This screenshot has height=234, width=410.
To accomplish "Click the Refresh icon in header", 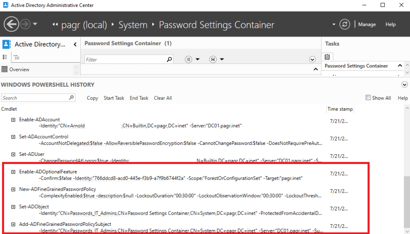I will [345, 24].
